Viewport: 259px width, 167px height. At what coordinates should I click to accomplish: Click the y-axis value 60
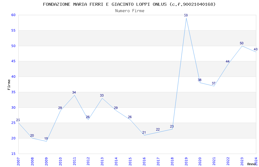13,15
